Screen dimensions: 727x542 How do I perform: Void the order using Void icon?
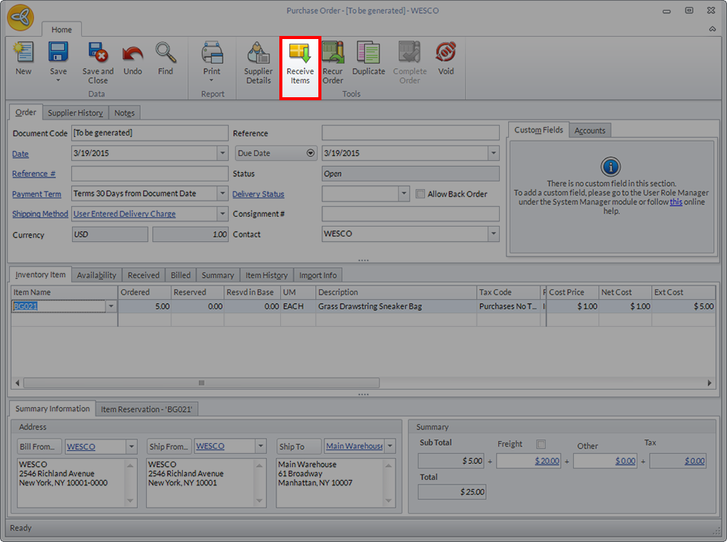[445, 60]
